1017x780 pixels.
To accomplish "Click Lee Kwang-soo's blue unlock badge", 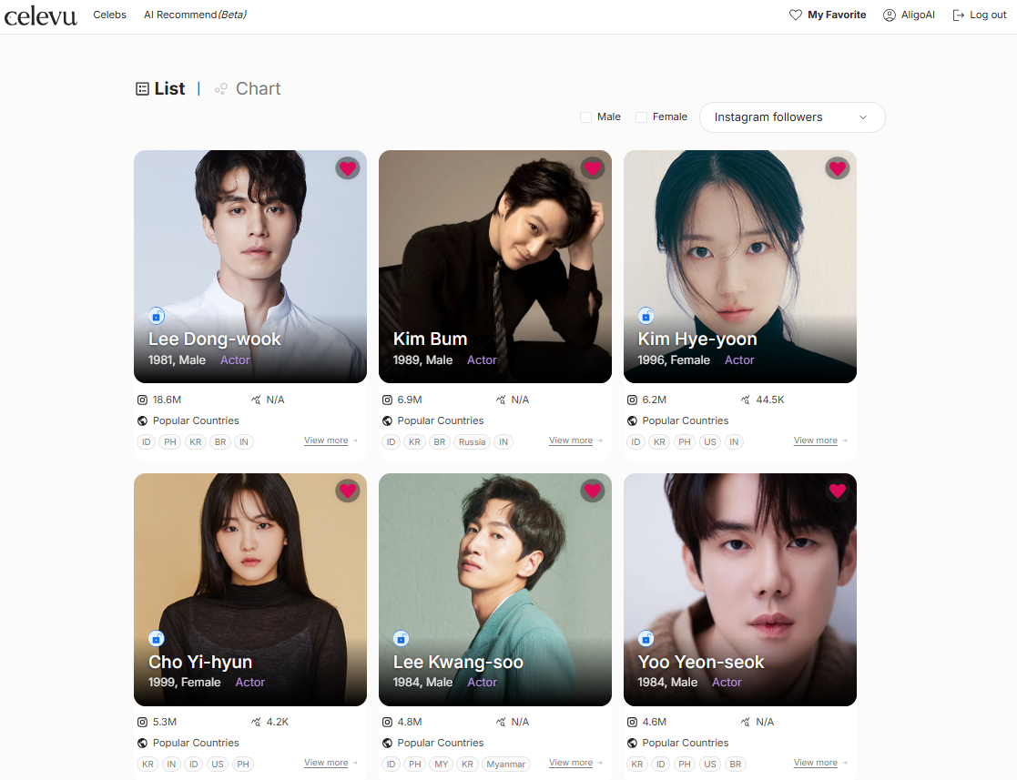I will [x=402, y=639].
